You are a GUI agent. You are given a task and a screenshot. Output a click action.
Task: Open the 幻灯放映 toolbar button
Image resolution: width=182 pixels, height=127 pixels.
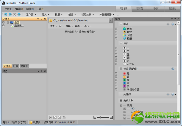point(88,14)
